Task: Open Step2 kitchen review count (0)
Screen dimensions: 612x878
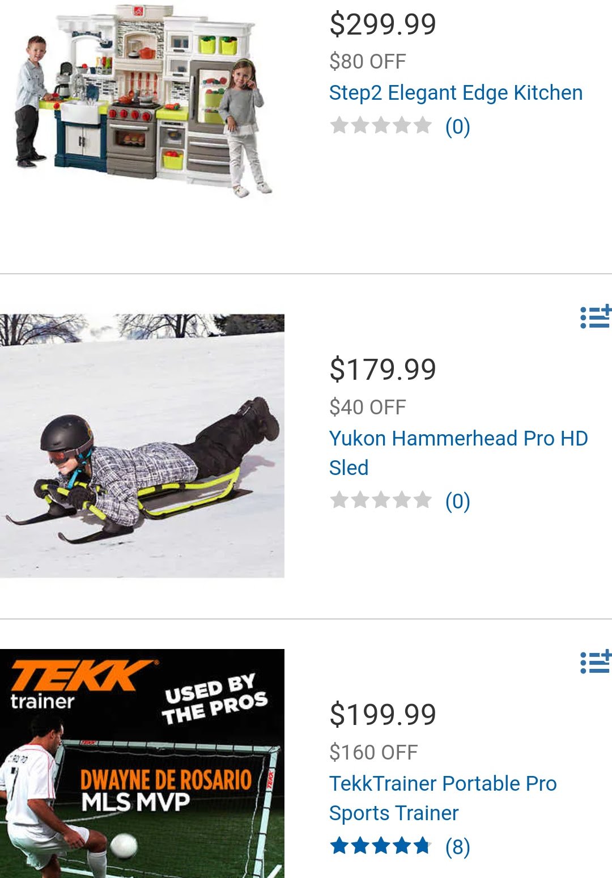Action: pos(458,126)
